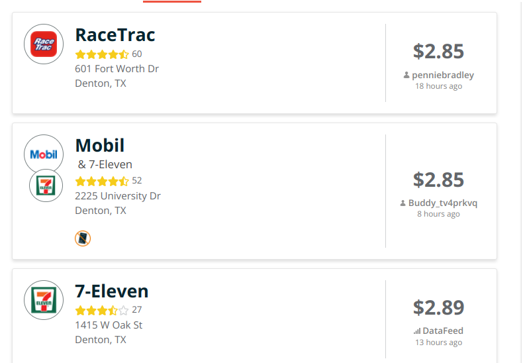
Task: Select the $2.89 price at 7-Eleven
Action: (x=438, y=307)
